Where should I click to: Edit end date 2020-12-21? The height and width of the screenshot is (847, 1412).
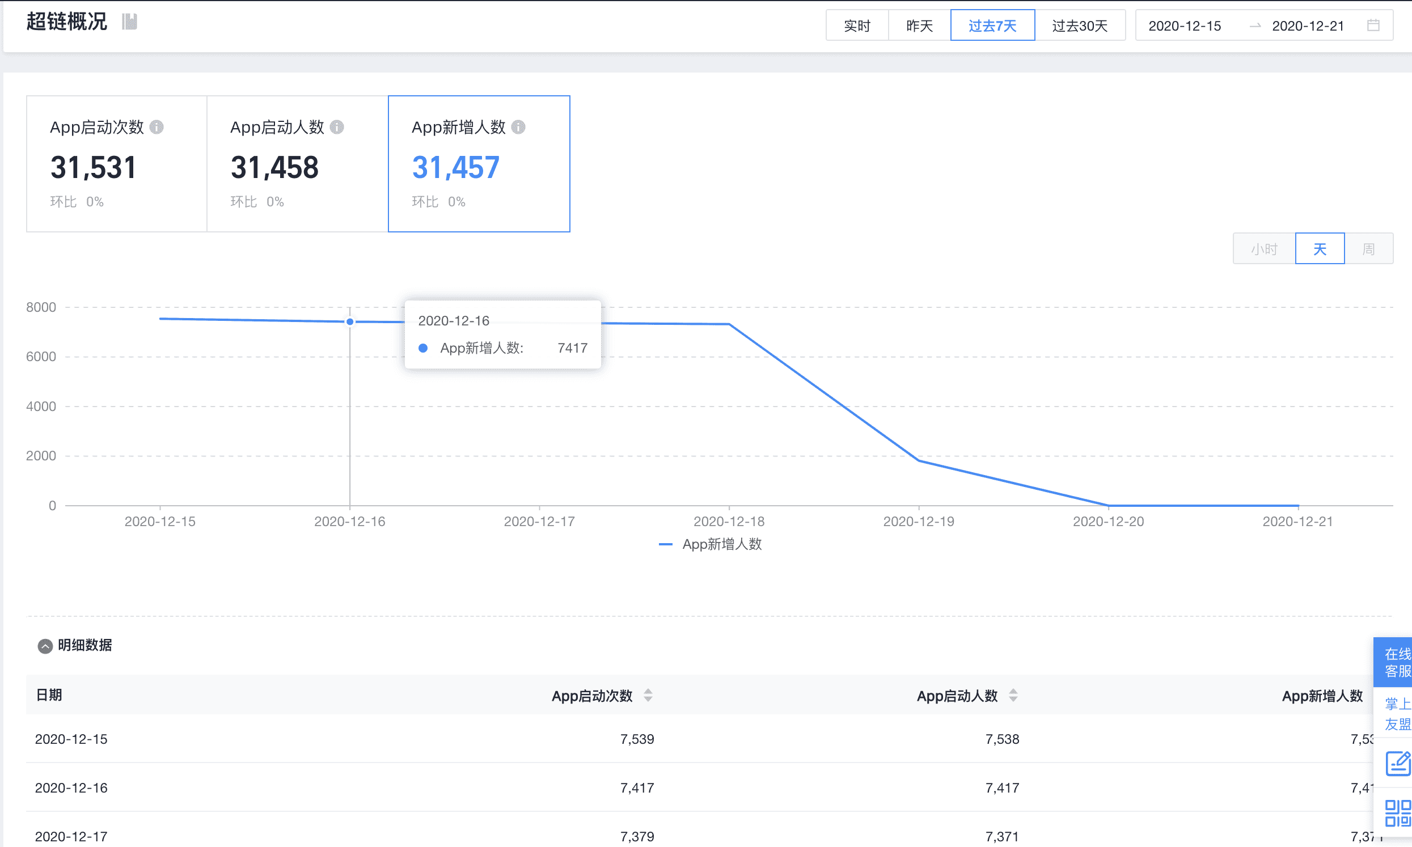coord(1308,26)
